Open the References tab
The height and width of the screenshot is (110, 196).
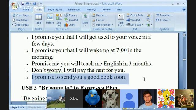pos(74,9)
